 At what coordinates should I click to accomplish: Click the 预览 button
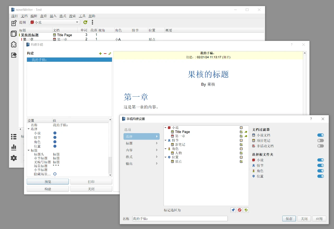[x=48, y=182]
